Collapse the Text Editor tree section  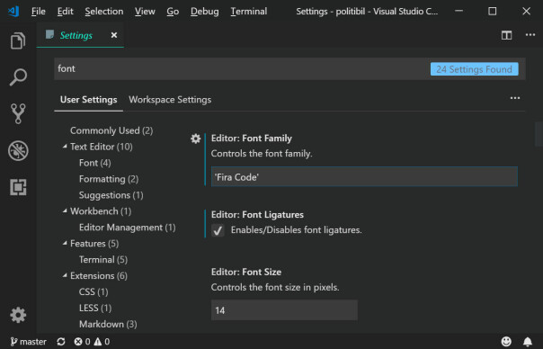click(x=65, y=147)
